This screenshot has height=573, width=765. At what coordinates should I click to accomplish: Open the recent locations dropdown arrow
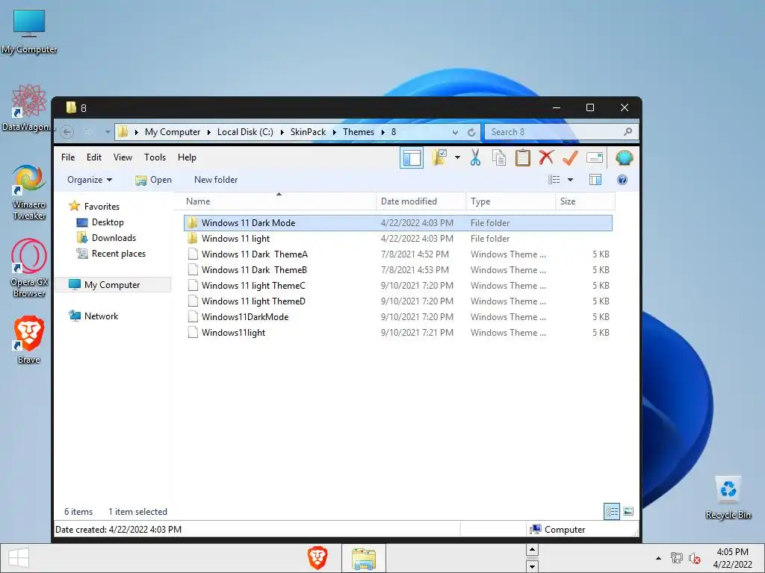point(108,132)
